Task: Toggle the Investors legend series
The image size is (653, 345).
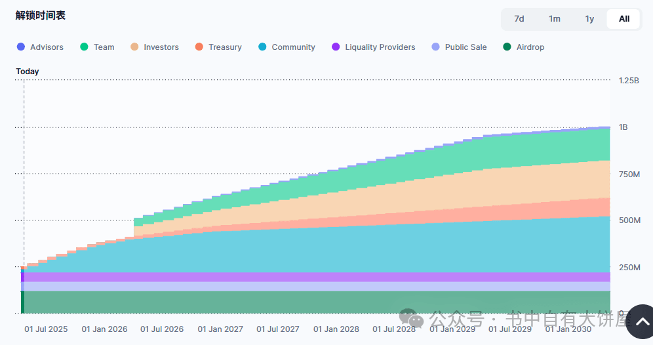Action: point(155,47)
